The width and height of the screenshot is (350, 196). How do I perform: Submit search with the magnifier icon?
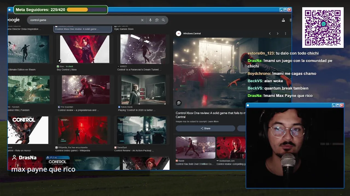pyautogui.click(x=163, y=20)
